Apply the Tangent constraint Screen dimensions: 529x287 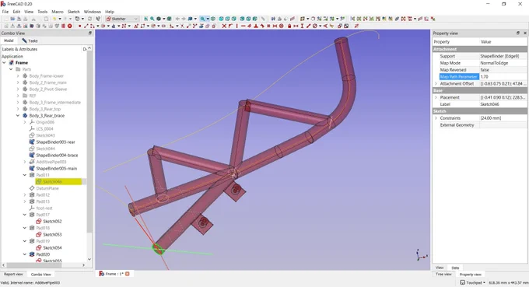pos(262,26)
